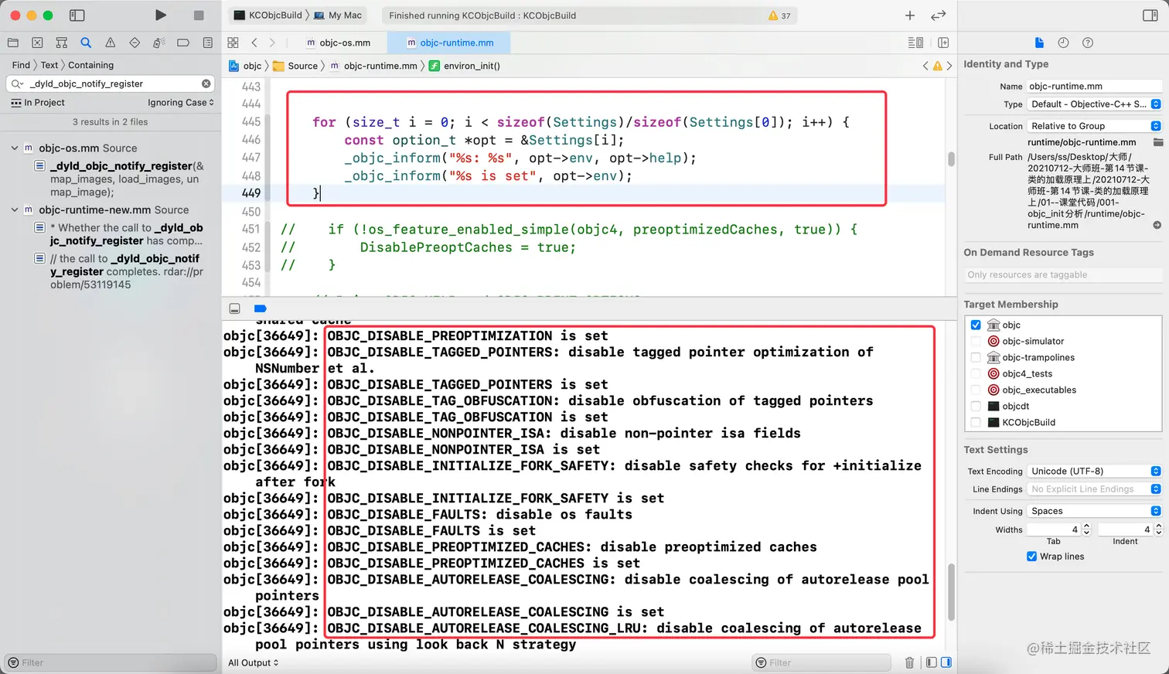Add a library item with plus button

[910, 15]
